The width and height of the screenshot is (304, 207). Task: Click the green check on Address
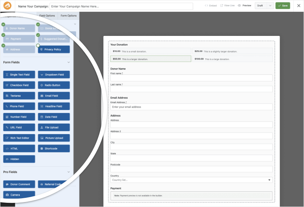point(3,45)
